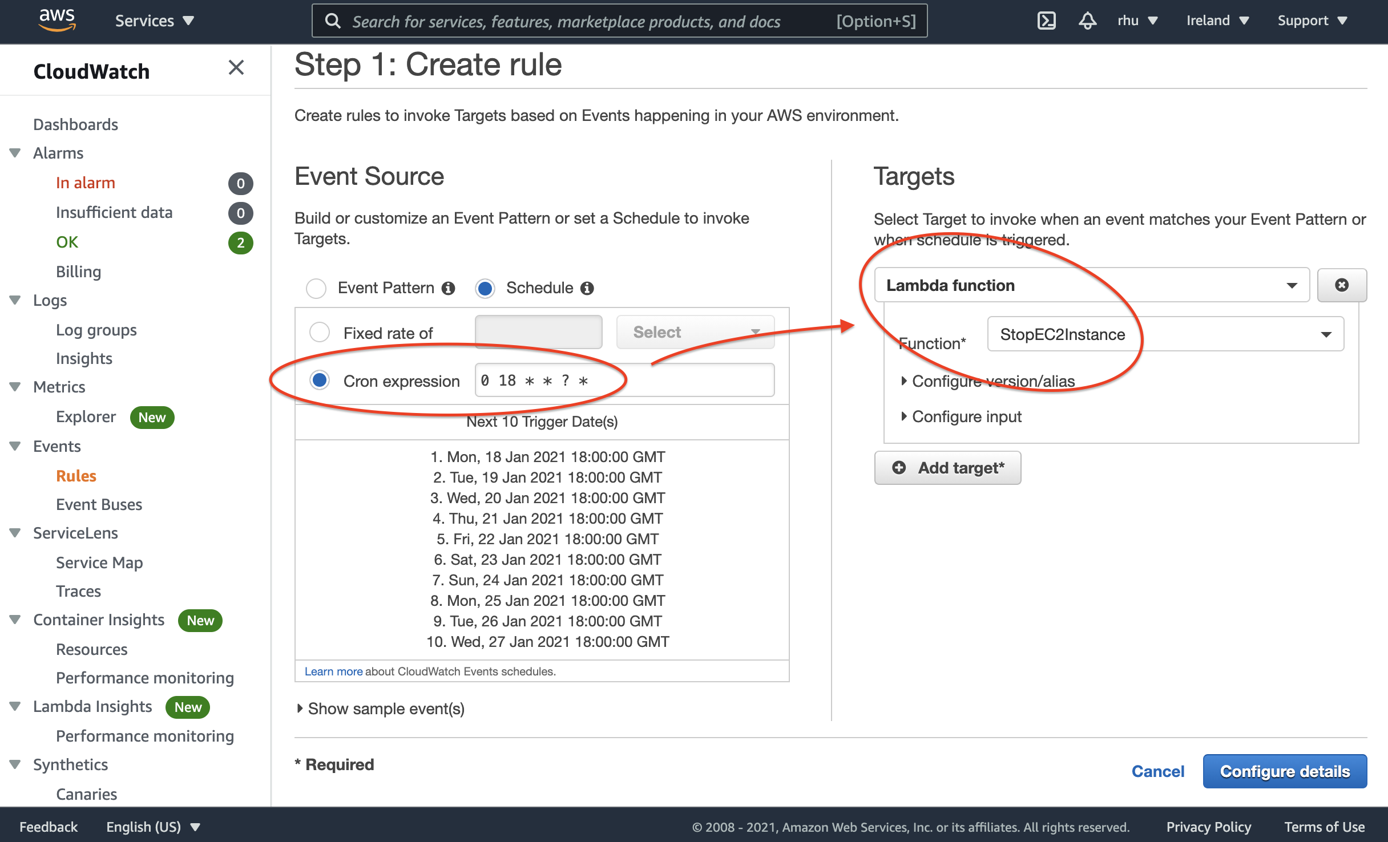This screenshot has width=1388, height=842.
Task: Open Log groups
Action: coord(96,330)
